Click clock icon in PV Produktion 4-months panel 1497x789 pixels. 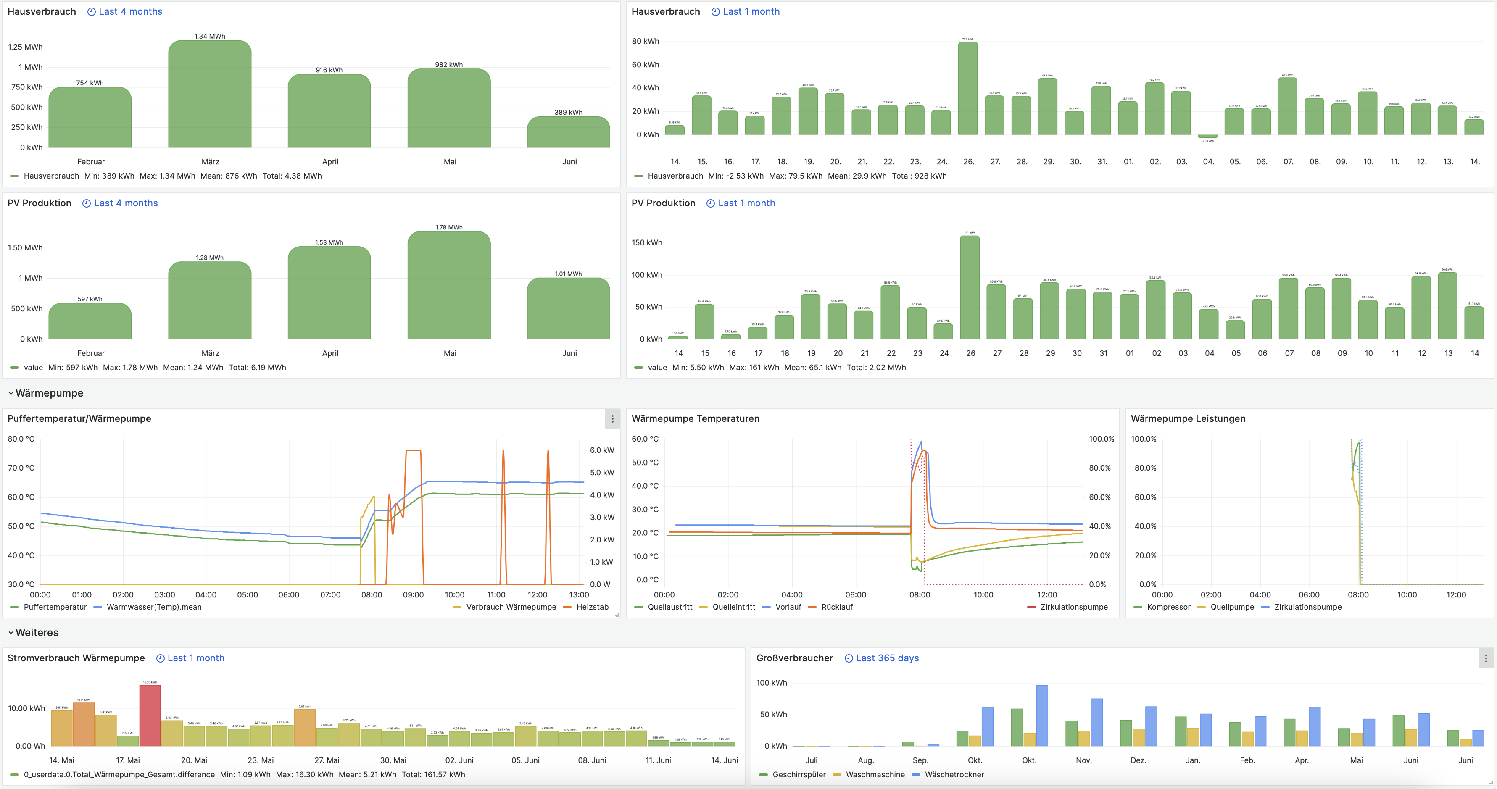tap(87, 203)
